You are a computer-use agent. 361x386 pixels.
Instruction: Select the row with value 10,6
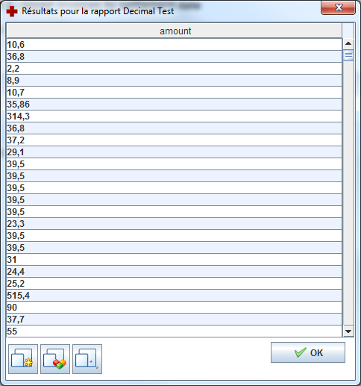(175, 45)
